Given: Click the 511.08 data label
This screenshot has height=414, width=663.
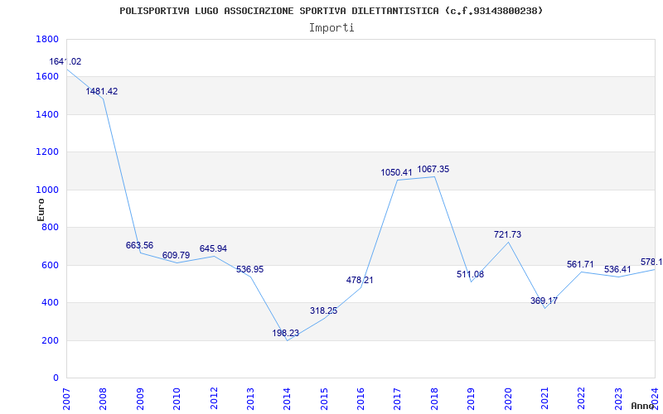Looking at the screenshot, I should coord(470,275).
